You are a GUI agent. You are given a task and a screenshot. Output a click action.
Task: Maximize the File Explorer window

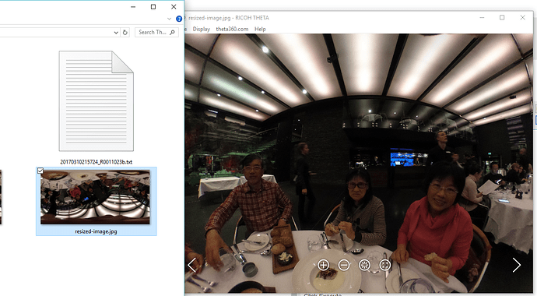tap(153, 7)
